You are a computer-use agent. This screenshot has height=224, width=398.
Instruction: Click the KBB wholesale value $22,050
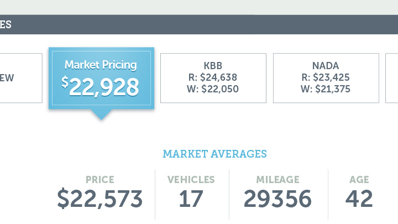point(213,89)
